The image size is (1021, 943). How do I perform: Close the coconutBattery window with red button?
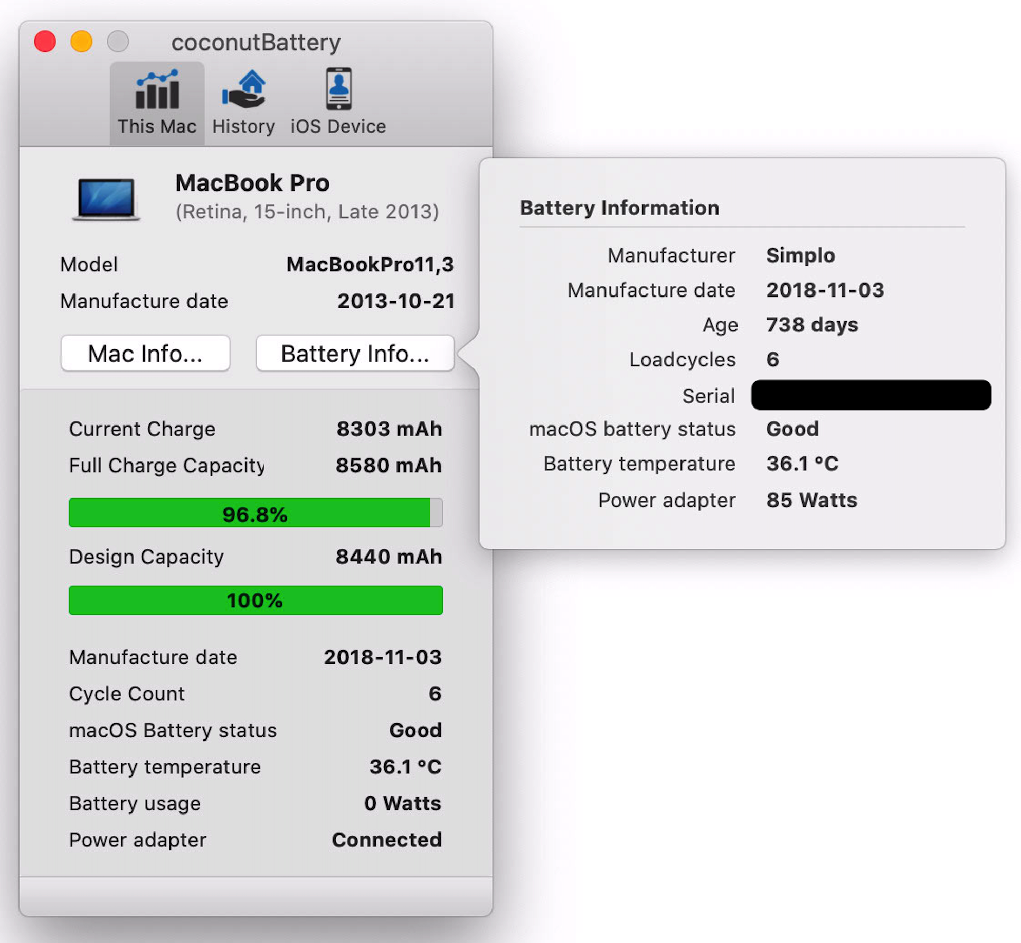coord(45,42)
